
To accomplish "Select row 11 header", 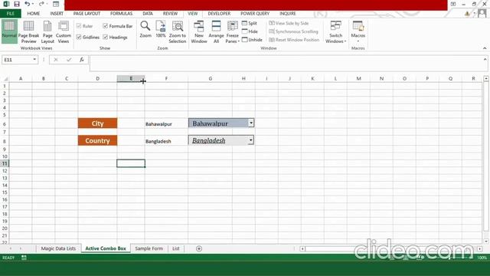I will click(5, 163).
